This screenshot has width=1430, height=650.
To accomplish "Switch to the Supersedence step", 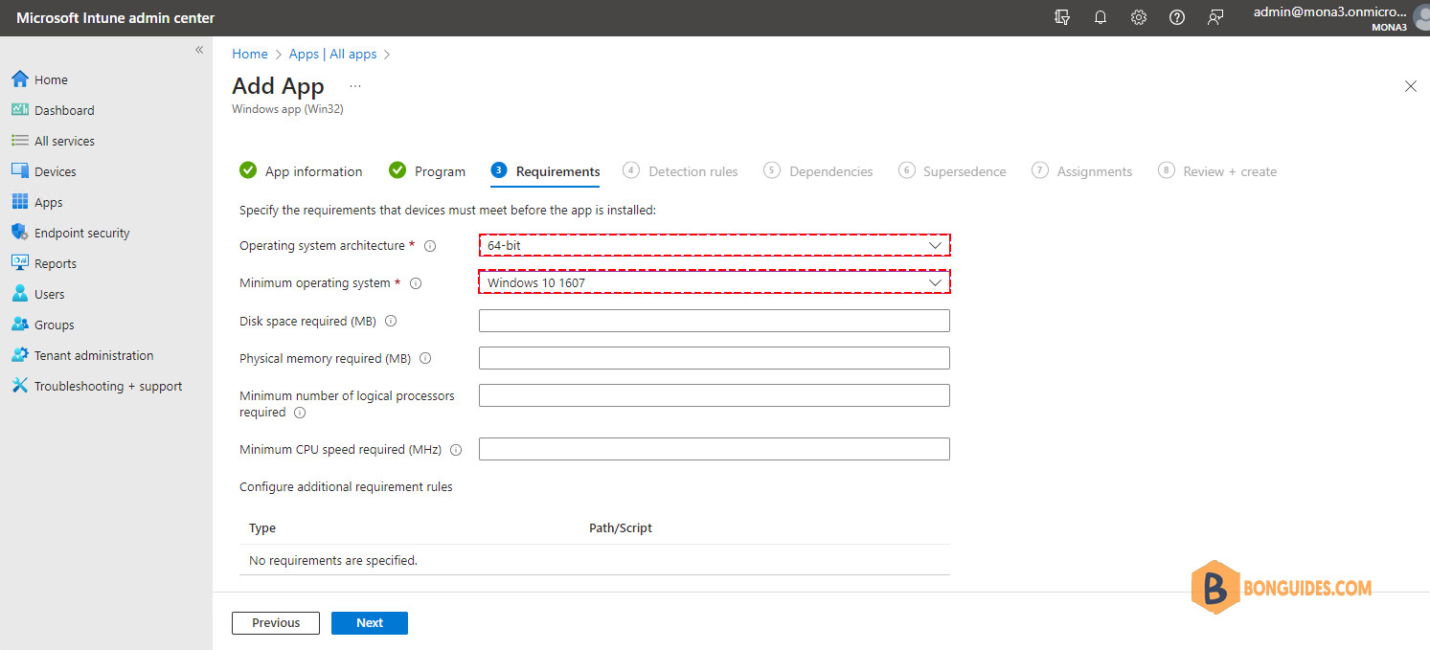I will (952, 171).
